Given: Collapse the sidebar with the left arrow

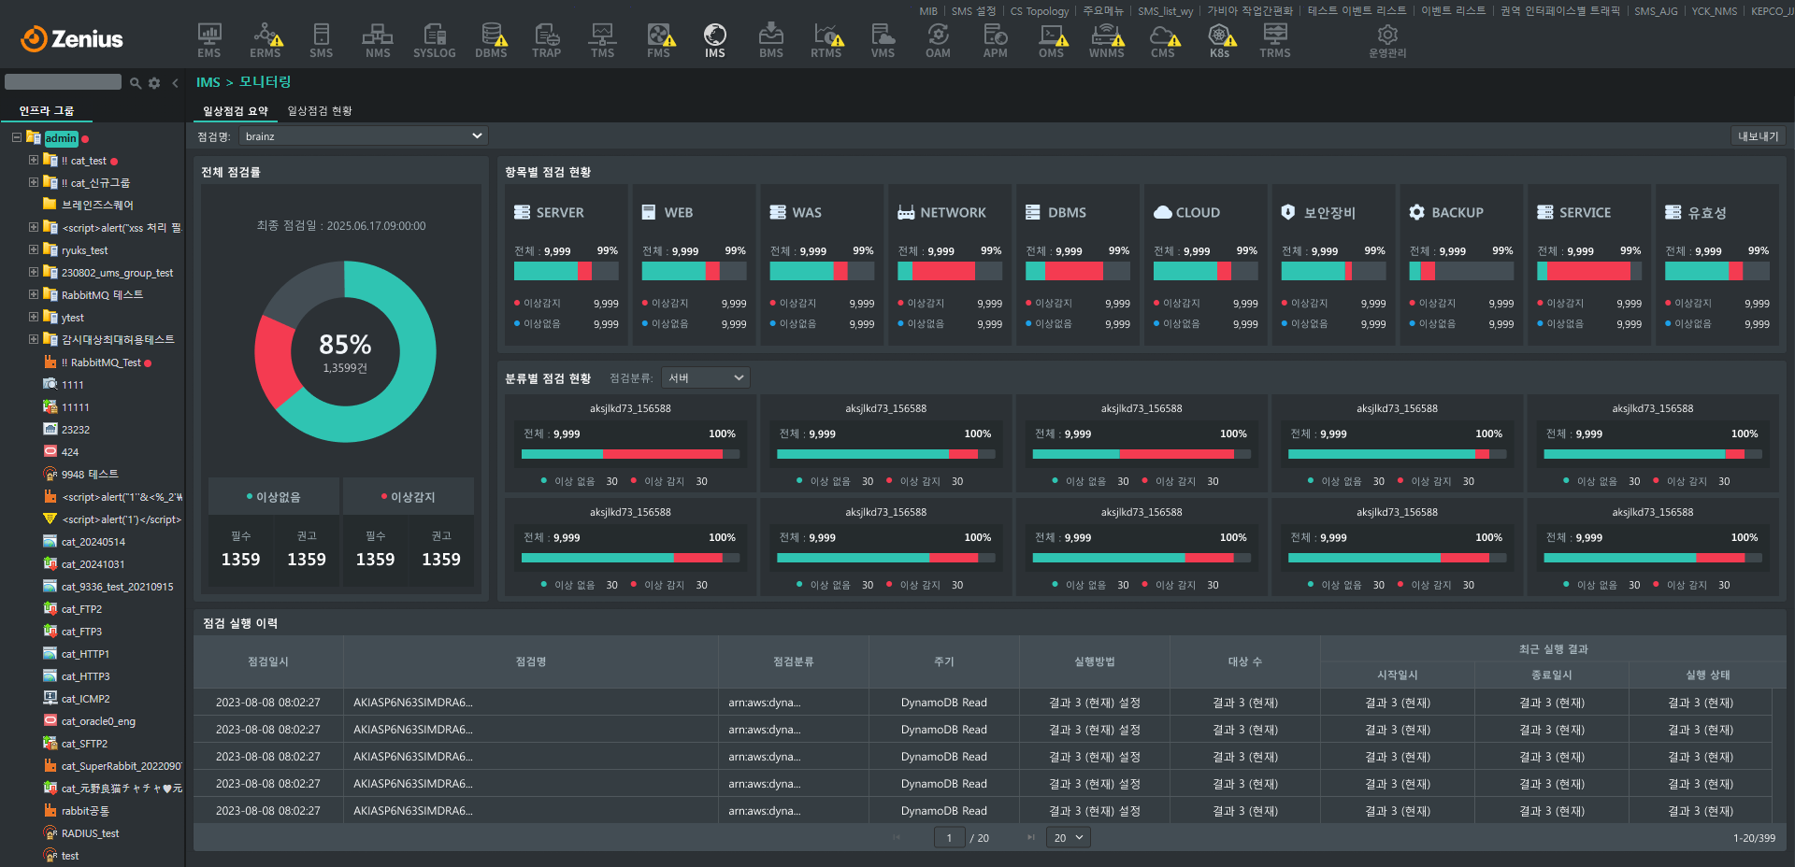Looking at the screenshot, I should pos(175,83).
